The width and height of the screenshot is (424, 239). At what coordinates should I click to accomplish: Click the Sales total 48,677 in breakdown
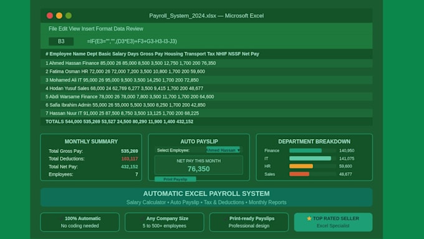pyautogui.click(x=345, y=174)
